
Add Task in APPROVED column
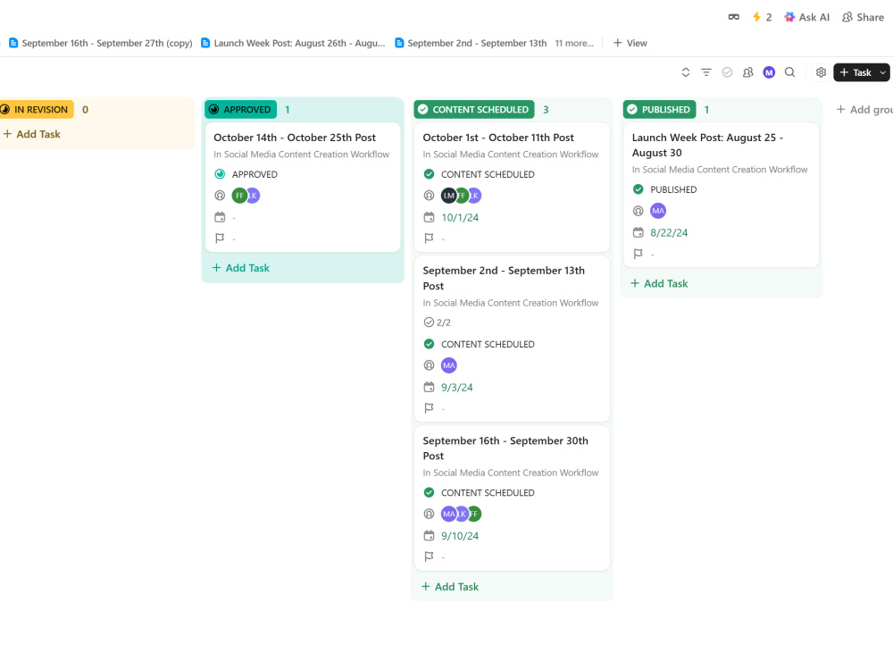point(241,268)
